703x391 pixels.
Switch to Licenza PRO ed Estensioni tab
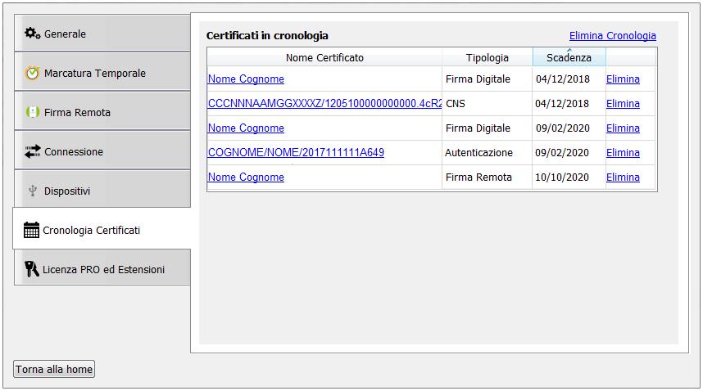(x=103, y=269)
